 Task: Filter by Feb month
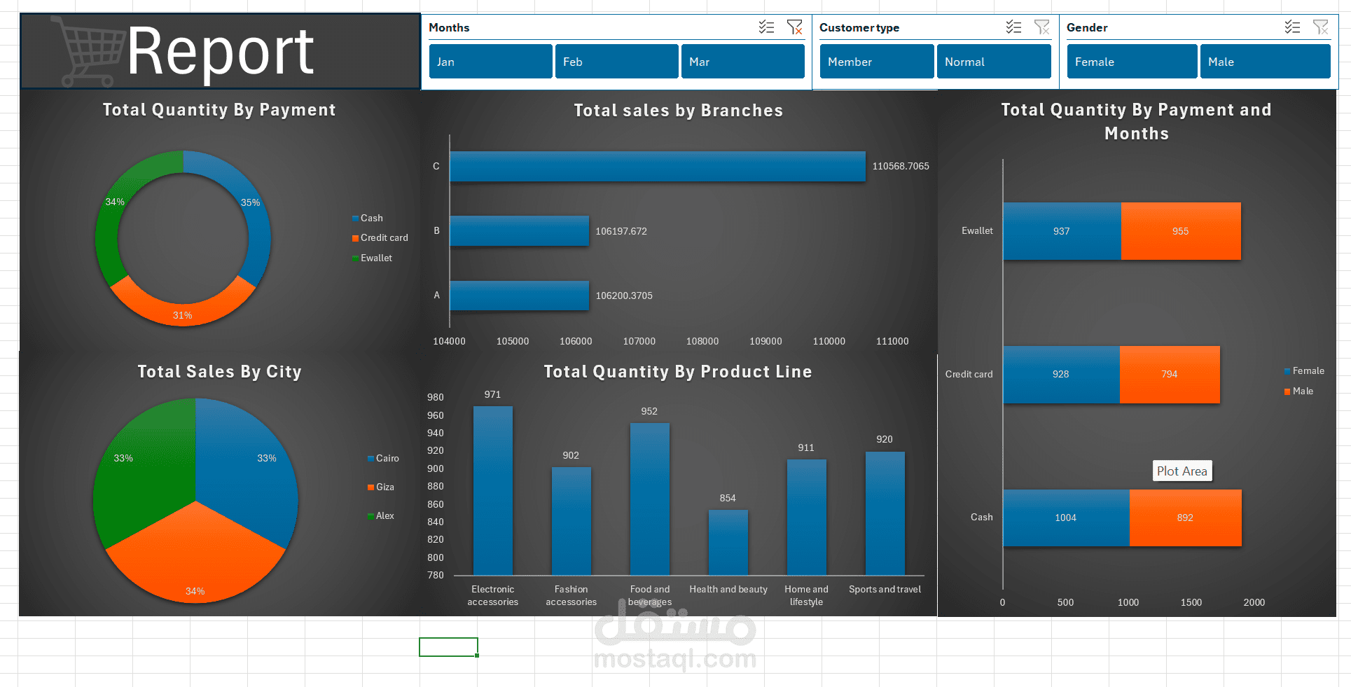click(x=616, y=62)
